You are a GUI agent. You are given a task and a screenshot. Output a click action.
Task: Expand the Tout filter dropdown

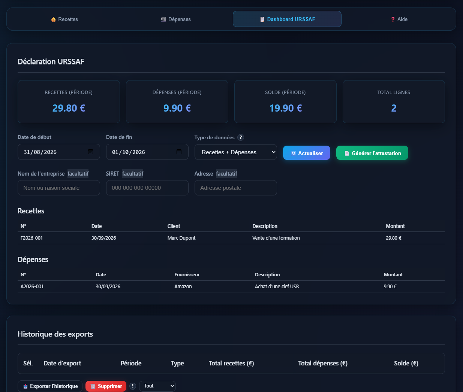157,386
